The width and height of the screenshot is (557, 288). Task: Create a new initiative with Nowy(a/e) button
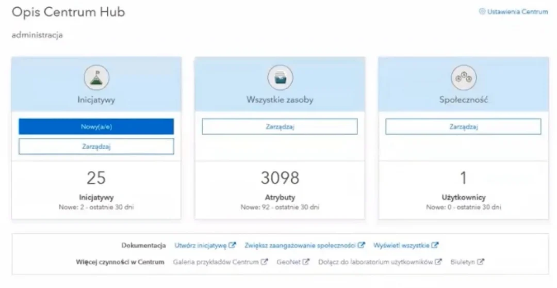click(x=96, y=126)
